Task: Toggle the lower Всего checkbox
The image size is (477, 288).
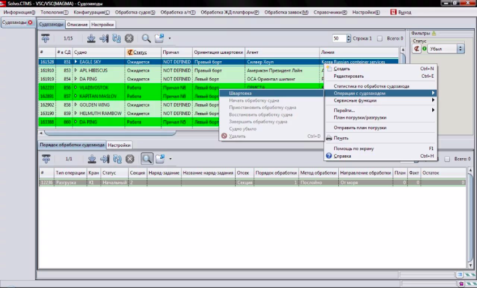Action: pyautogui.click(x=447, y=159)
